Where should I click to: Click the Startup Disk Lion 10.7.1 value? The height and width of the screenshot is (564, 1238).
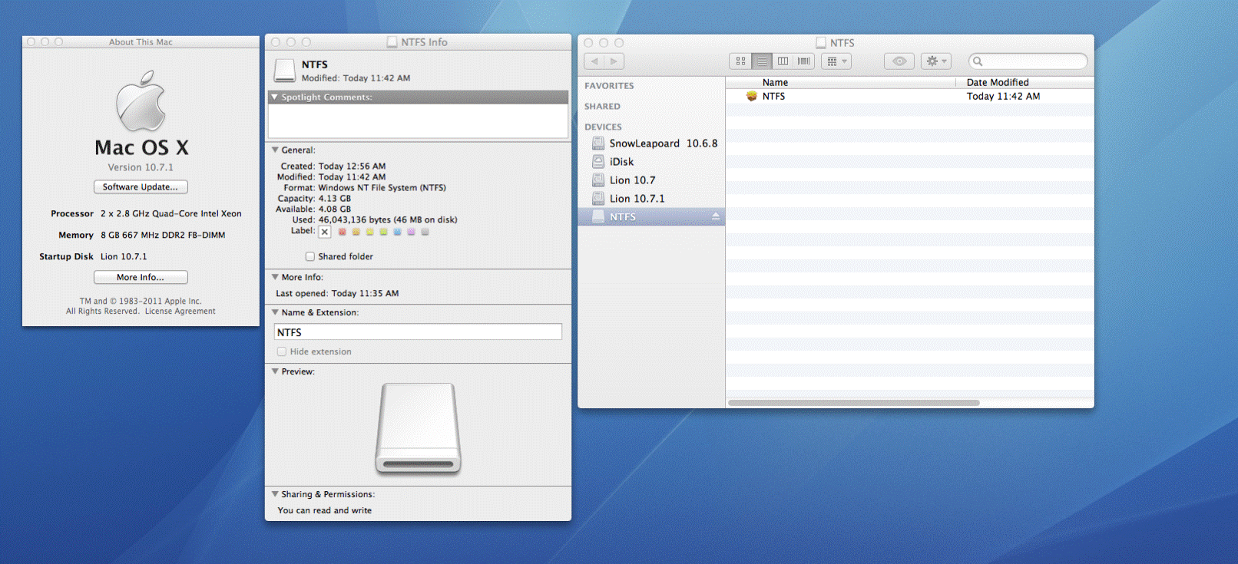(x=124, y=257)
